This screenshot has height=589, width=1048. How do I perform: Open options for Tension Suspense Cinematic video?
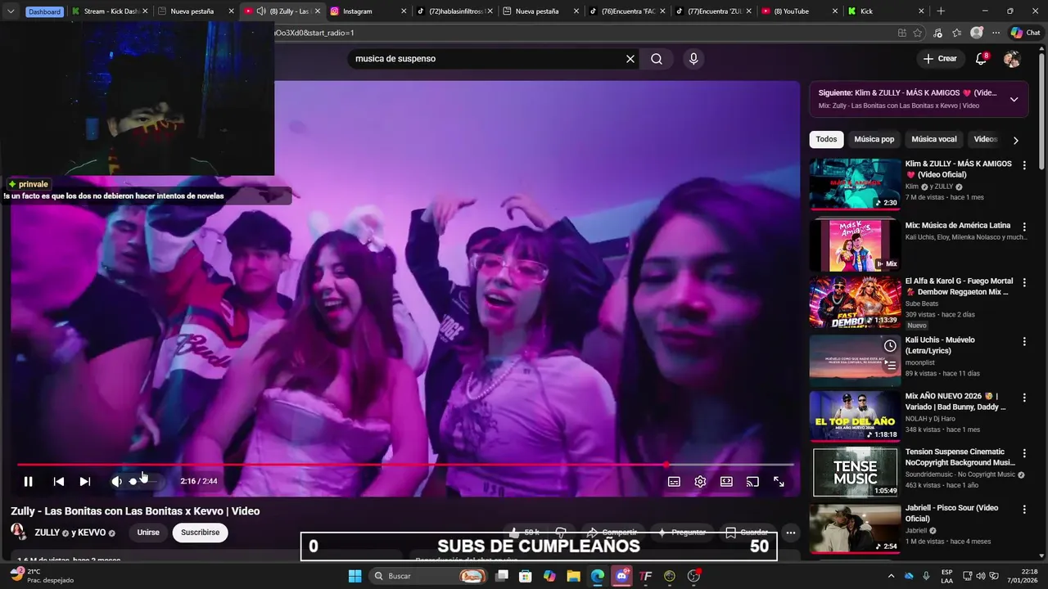click(1023, 452)
